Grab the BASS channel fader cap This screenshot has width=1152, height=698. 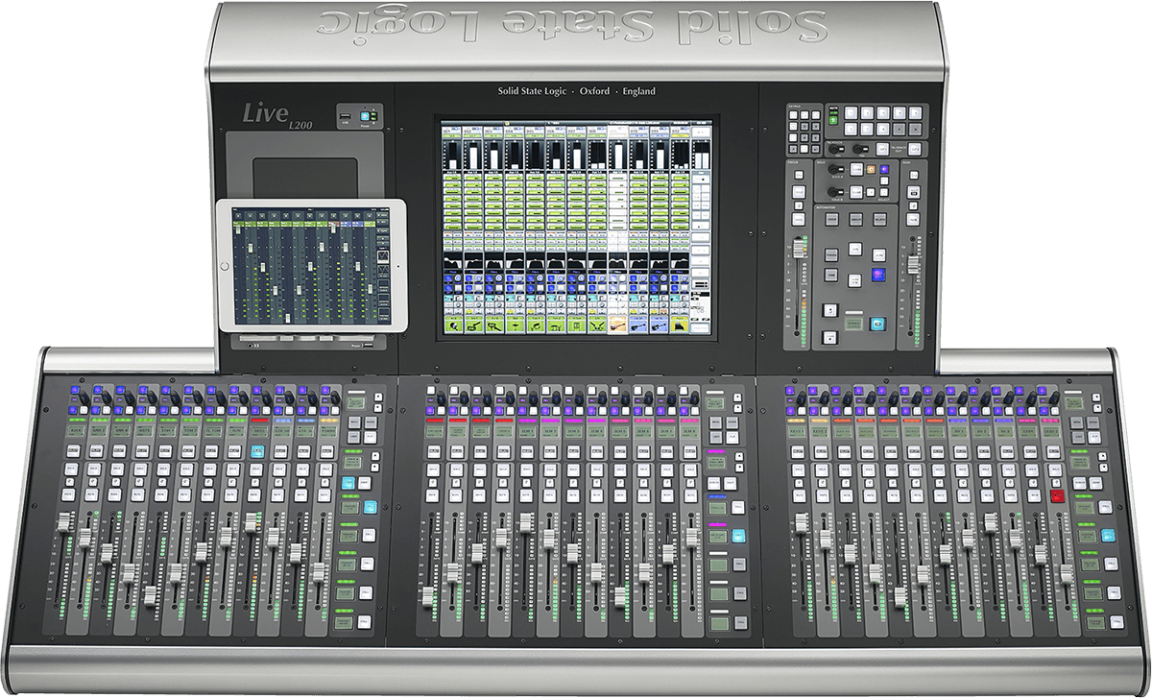tap(251, 523)
